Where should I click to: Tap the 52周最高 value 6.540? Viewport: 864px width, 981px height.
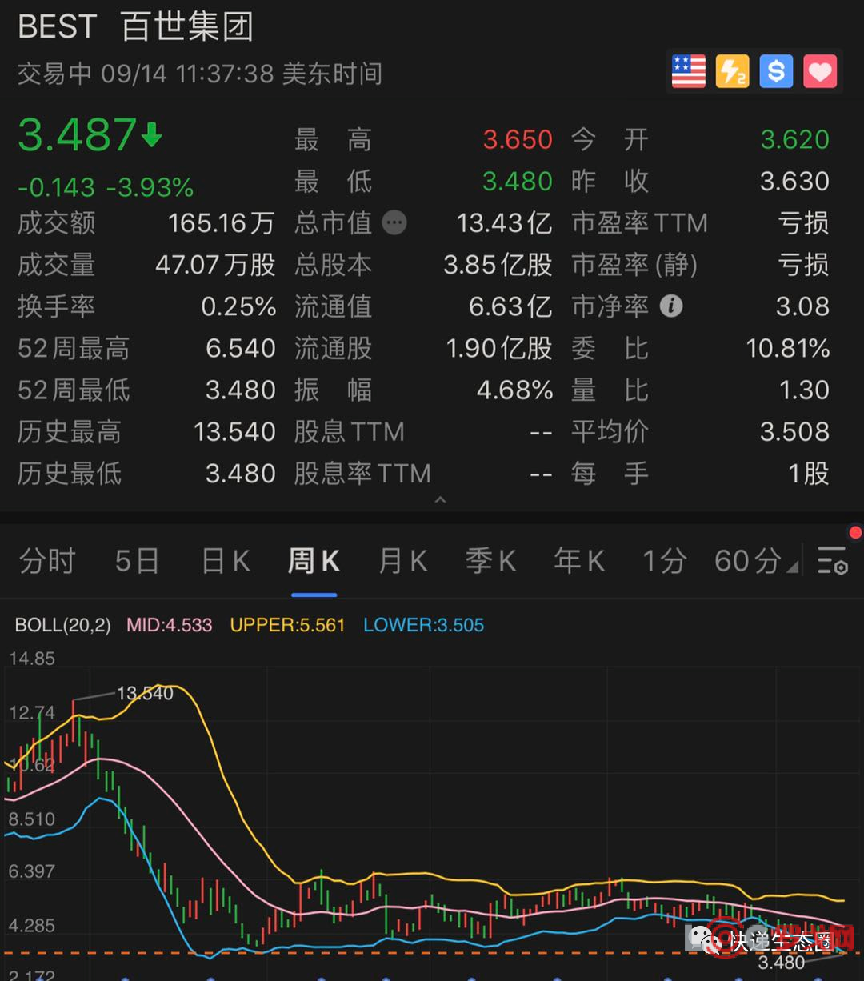[240, 348]
